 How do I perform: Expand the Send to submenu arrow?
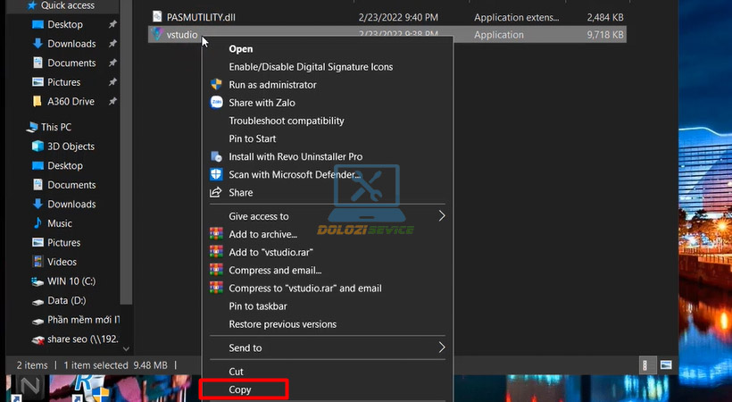[x=441, y=348]
